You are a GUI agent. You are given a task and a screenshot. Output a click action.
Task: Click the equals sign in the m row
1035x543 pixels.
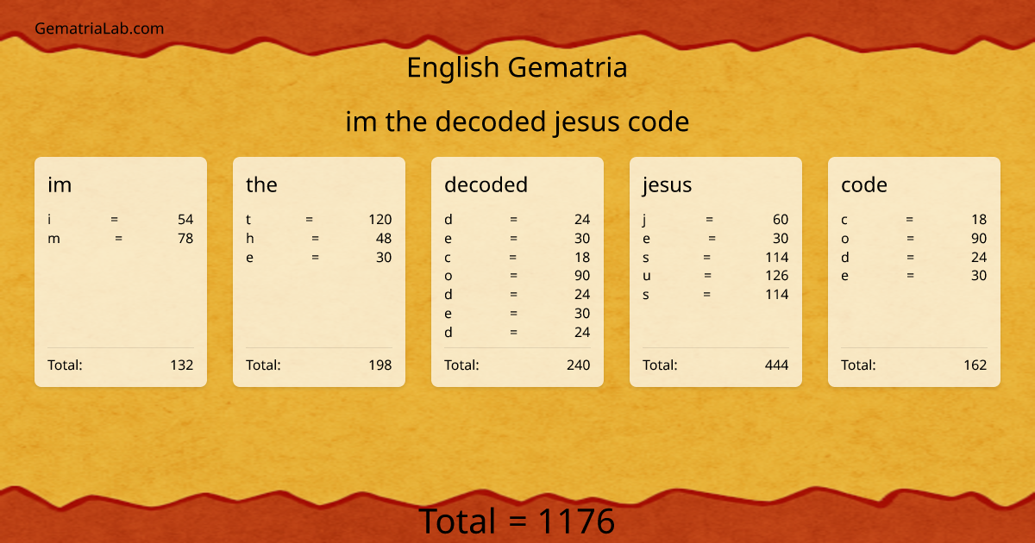coord(119,238)
